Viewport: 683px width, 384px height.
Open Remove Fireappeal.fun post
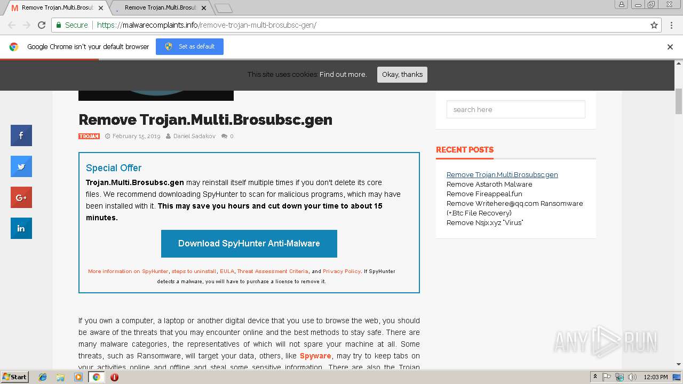[485, 194]
